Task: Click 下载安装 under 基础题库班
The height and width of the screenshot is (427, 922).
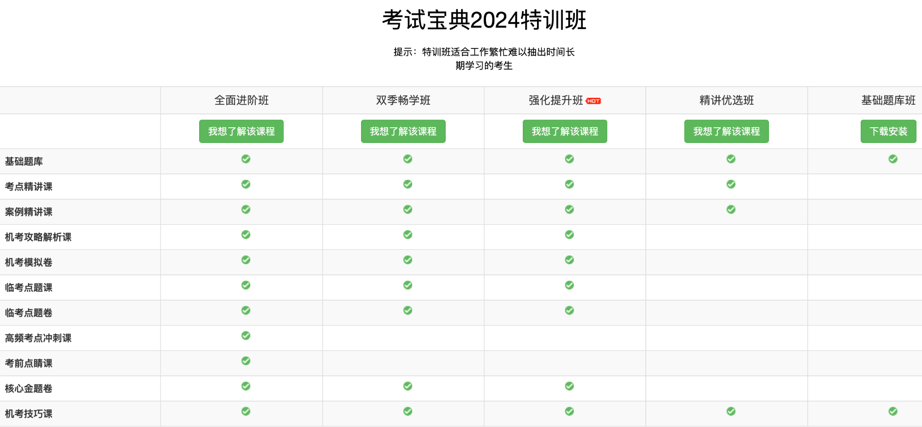Action: (x=888, y=131)
